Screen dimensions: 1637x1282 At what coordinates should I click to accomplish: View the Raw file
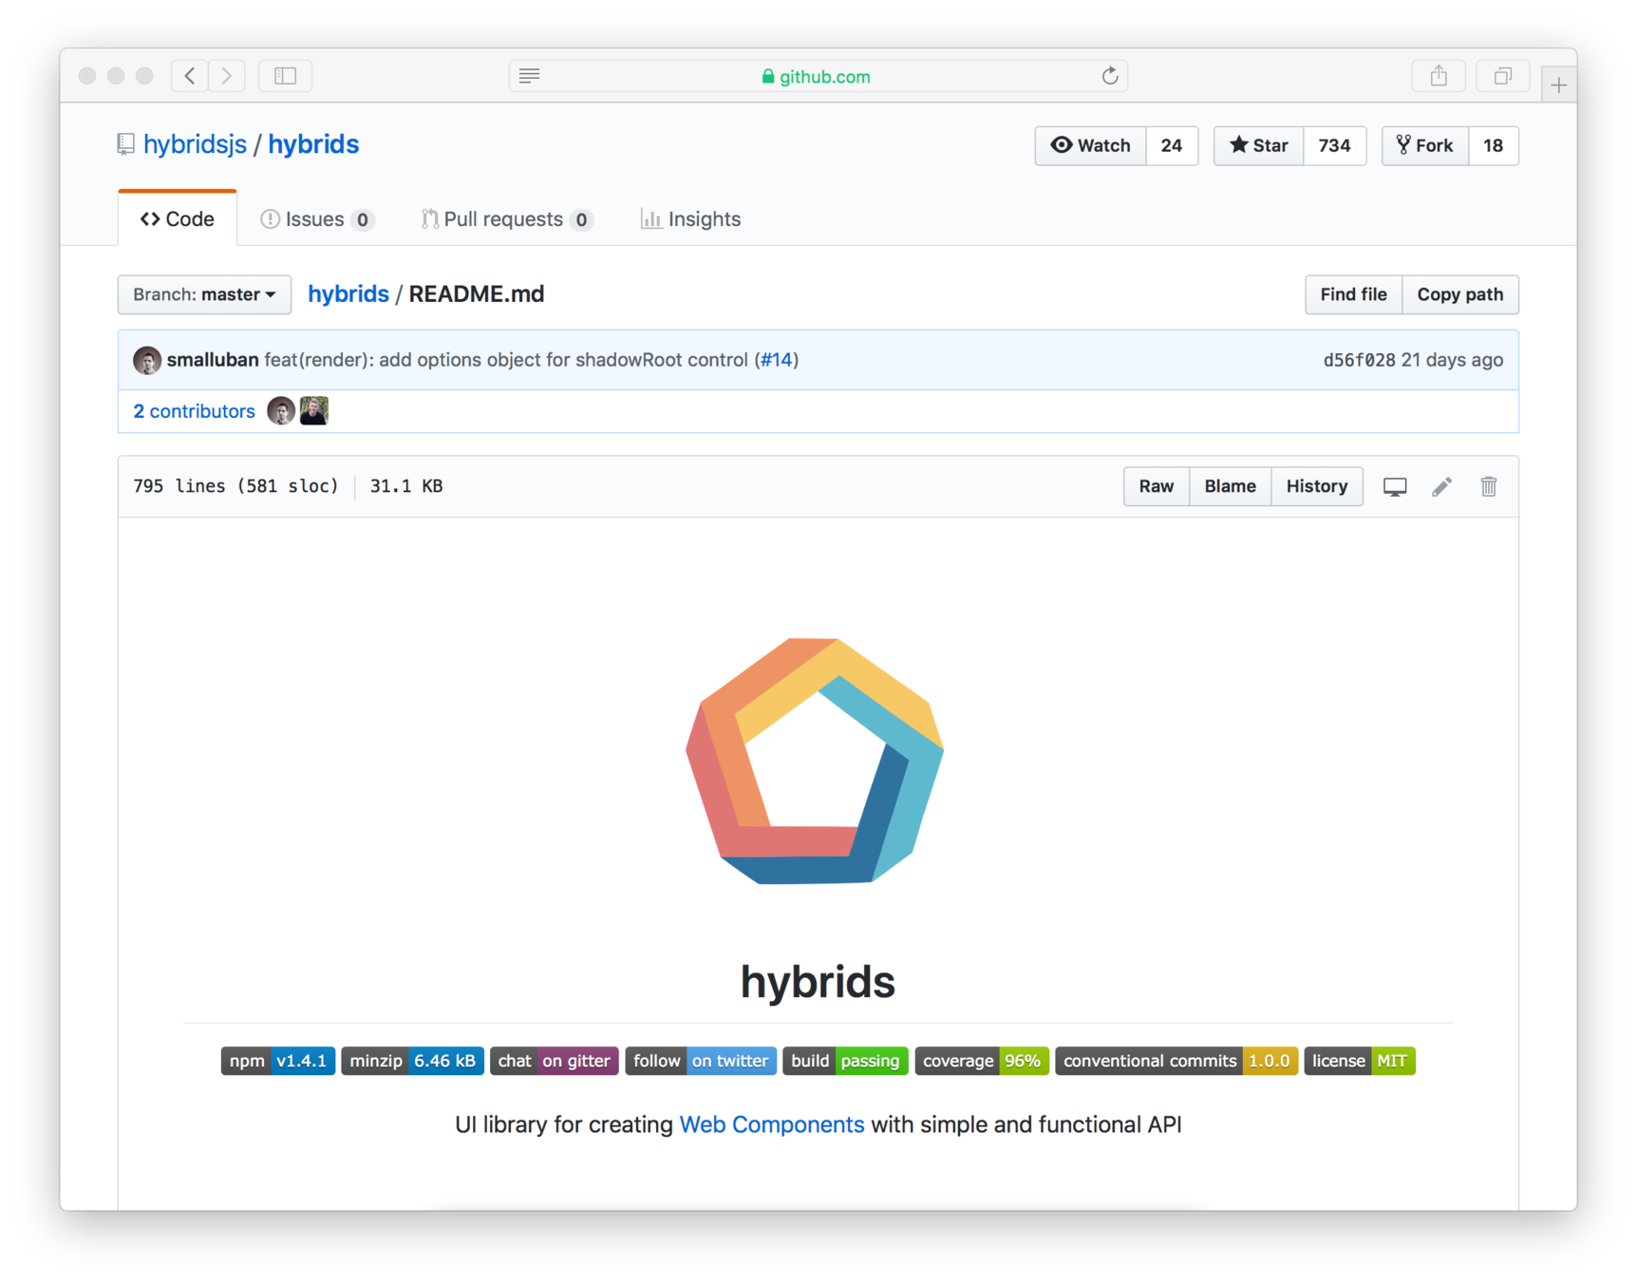click(x=1157, y=486)
